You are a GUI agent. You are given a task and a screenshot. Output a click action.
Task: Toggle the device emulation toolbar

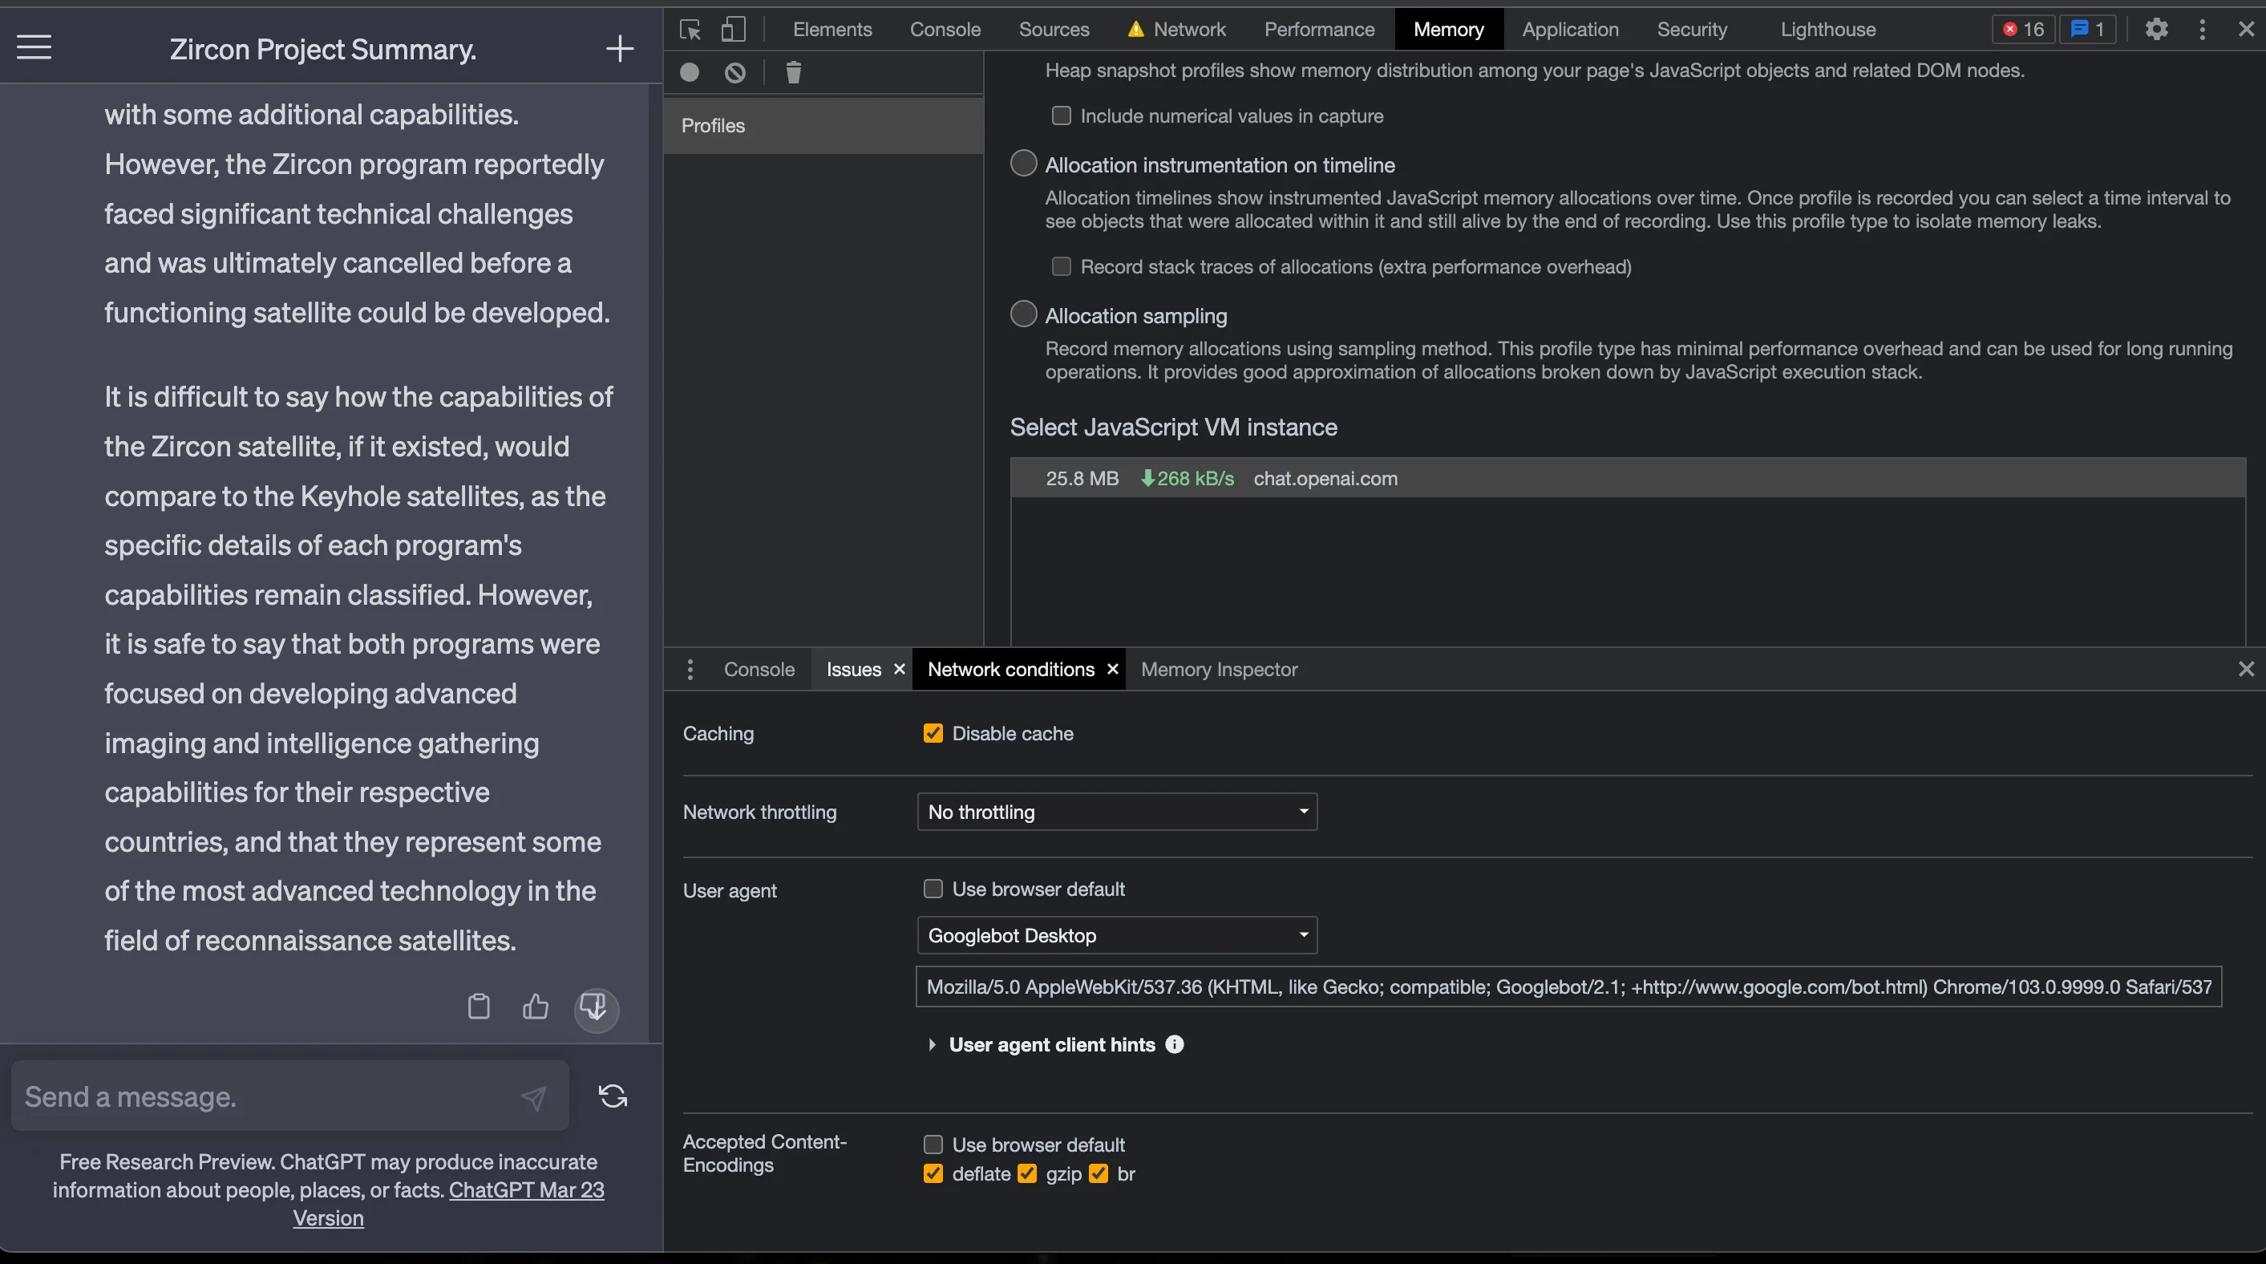(734, 29)
